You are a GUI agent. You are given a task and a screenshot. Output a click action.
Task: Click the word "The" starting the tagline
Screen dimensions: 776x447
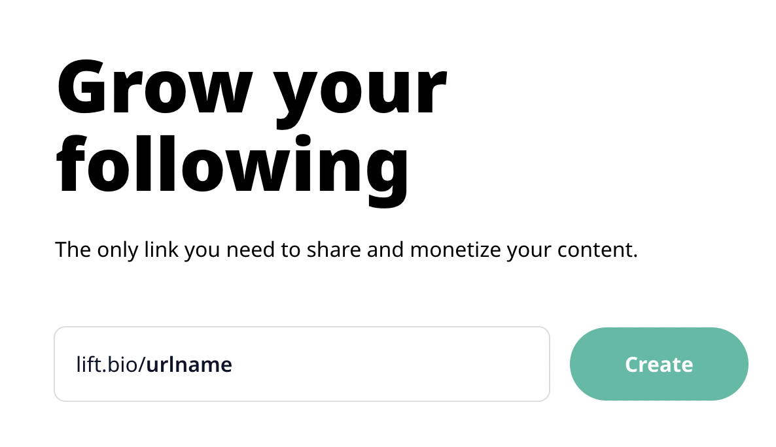[x=70, y=250]
